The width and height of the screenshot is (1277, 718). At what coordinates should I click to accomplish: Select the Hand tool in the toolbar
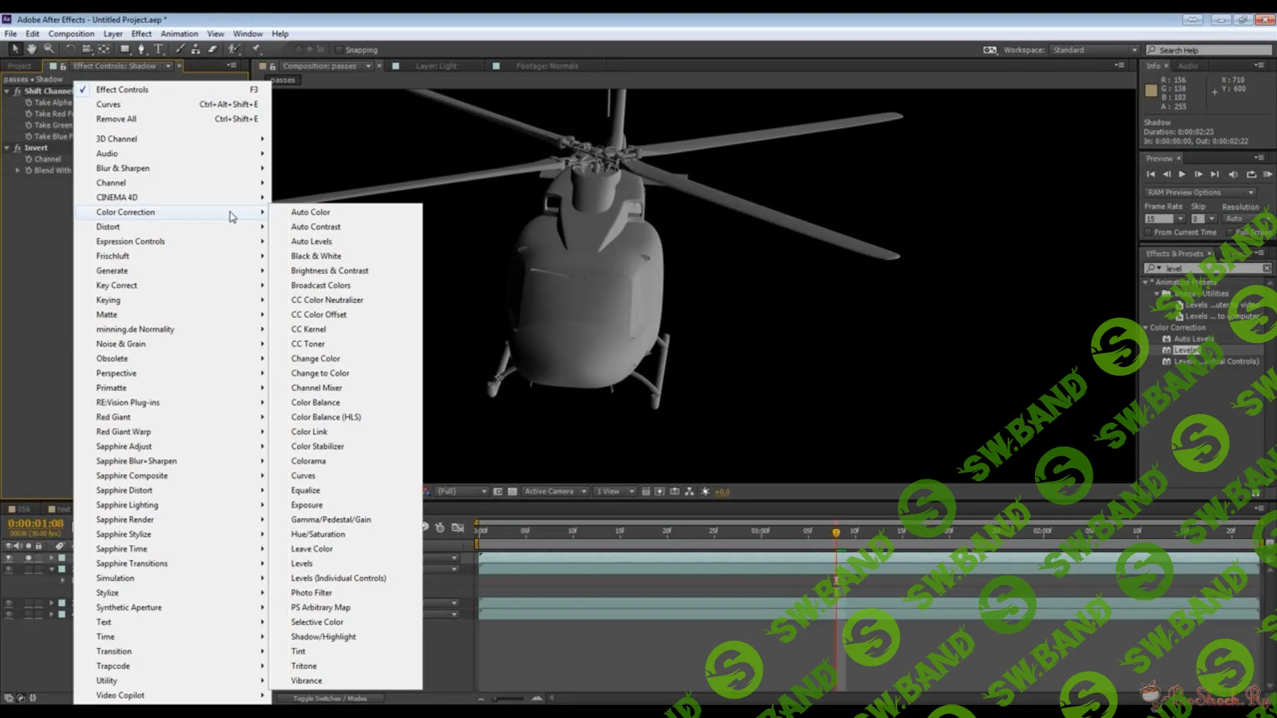pos(31,49)
